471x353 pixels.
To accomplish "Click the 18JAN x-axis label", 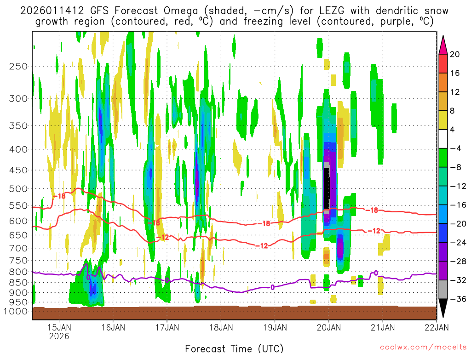I will 221,327.
